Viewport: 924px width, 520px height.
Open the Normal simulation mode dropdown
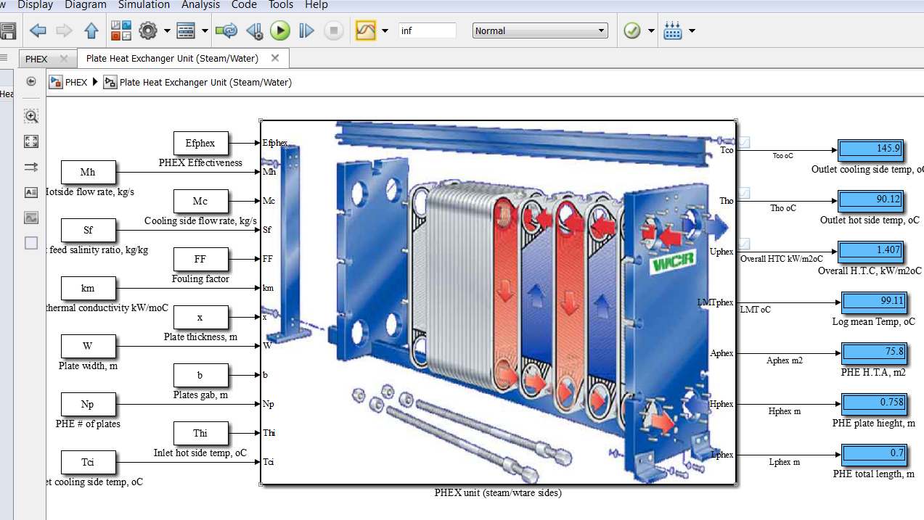click(539, 30)
